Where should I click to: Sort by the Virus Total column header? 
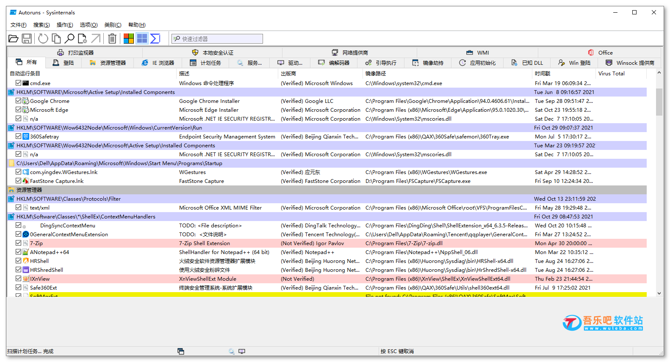621,73
